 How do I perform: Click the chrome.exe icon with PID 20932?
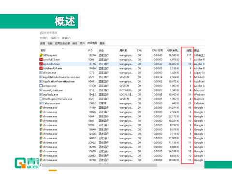41,143
